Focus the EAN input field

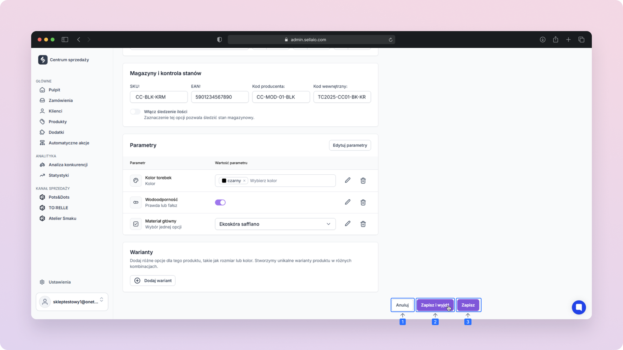click(220, 97)
